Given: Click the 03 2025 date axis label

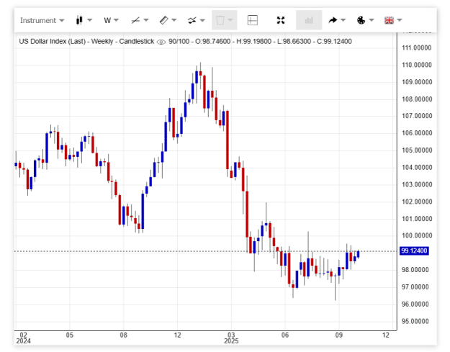Looking at the screenshot, I should [231, 338].
